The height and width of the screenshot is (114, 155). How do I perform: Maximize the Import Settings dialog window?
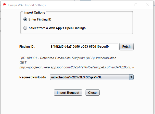pyautogui.click(x=136, y=5)
